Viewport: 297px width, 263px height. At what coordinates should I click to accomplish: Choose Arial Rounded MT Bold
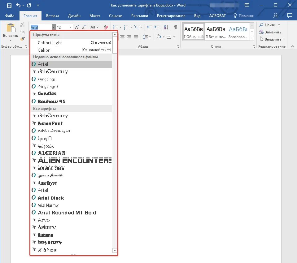(x=71, y=213)
